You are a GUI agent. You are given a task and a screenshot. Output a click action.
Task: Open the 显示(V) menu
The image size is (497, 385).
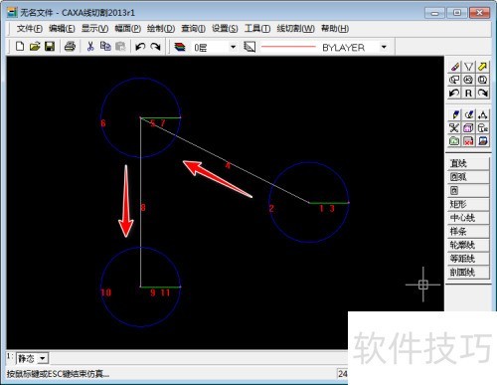94,29
